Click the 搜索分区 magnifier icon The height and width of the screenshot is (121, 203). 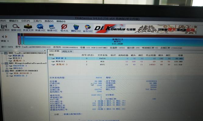point(16,26)
